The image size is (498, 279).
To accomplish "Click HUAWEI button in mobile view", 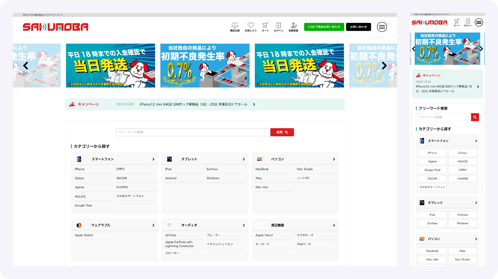I will [462, 179].
